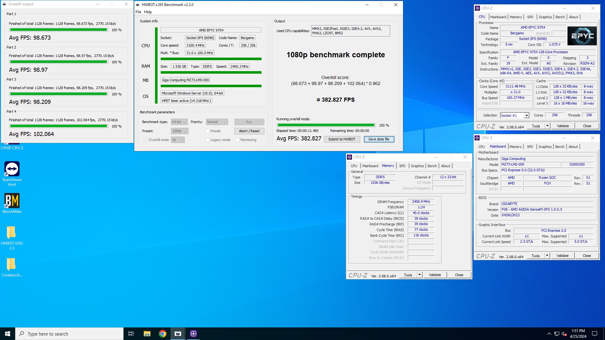The width and height of the screenshot is (605, 340).
Task: Click BIOS version F08 AGESA field
Action: pos(547,209)
